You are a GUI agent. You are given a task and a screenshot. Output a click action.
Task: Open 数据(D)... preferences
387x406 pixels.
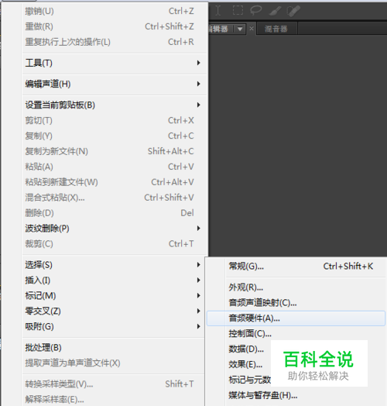coord(246,349)
